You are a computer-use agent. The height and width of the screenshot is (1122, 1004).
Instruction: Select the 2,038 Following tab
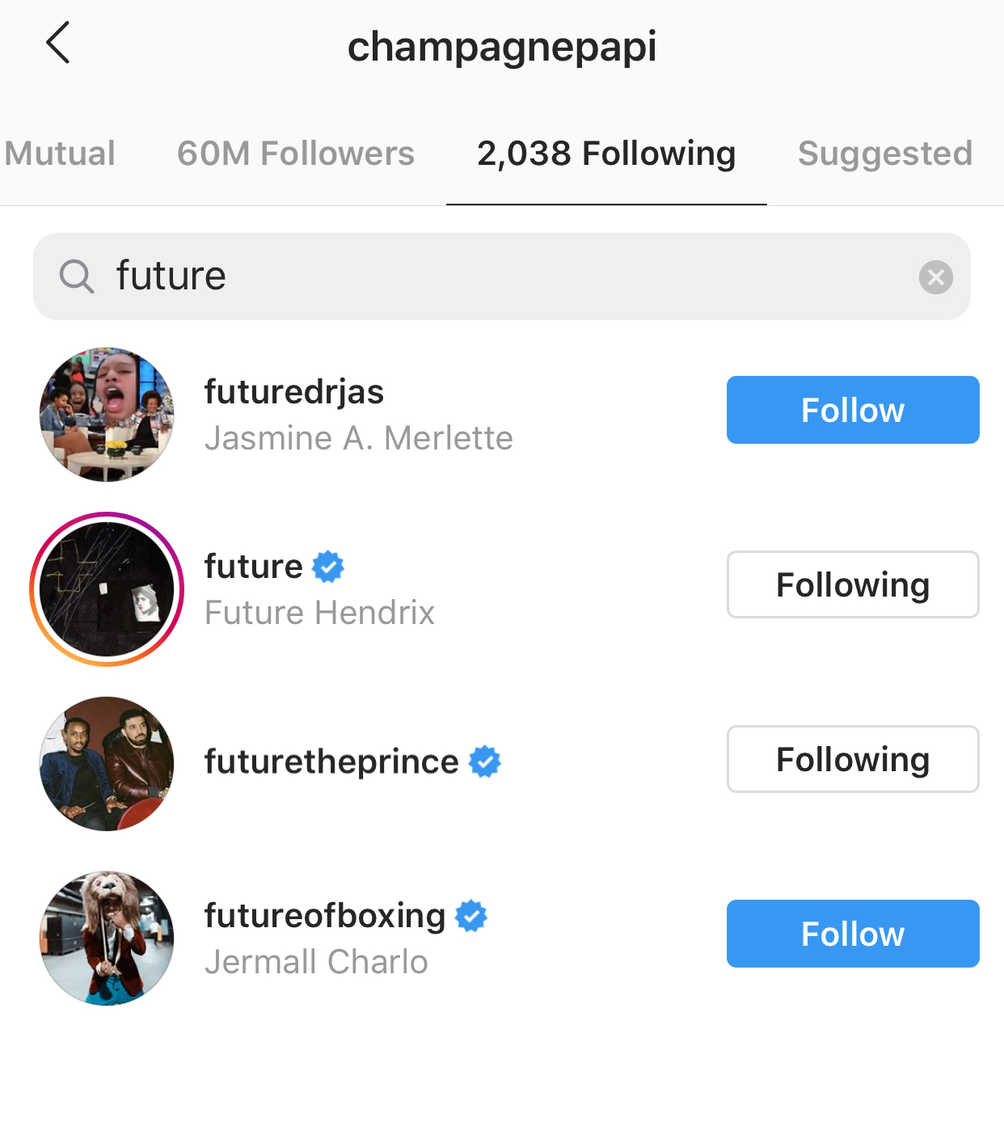606,154
